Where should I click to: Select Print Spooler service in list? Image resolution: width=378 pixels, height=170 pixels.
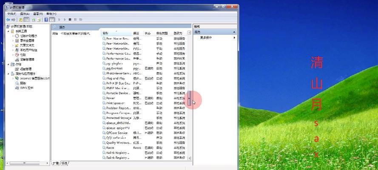pos(115,103)
